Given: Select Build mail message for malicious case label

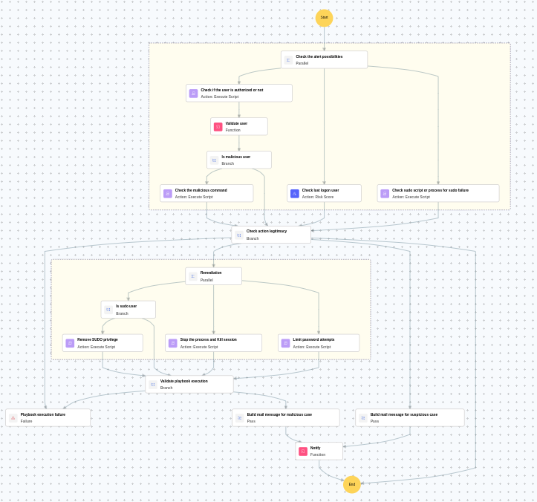Looking at the screenshot, I should [279, 414].
